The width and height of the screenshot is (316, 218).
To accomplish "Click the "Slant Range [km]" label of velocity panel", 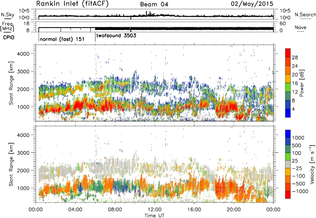I will pyautogui.click(x=11, y=164).
